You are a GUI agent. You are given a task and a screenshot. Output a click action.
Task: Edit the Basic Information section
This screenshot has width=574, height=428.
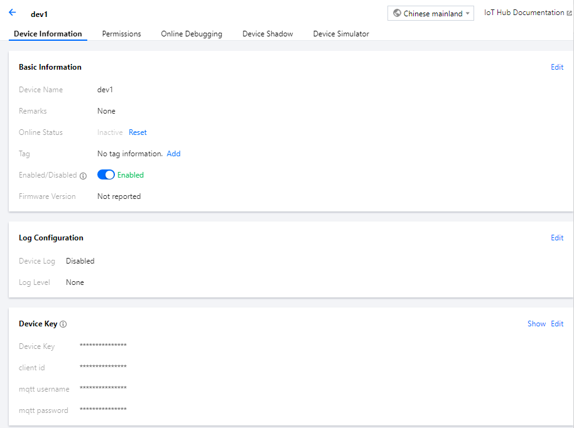pyautogui.click(x=557, y=67)
